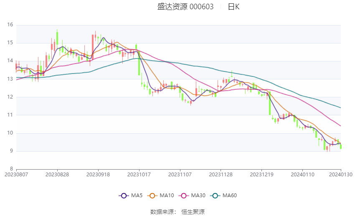355x216 pixels.
Task: Click the tall red candle before 20230918
Action: [x=93, y=47]
